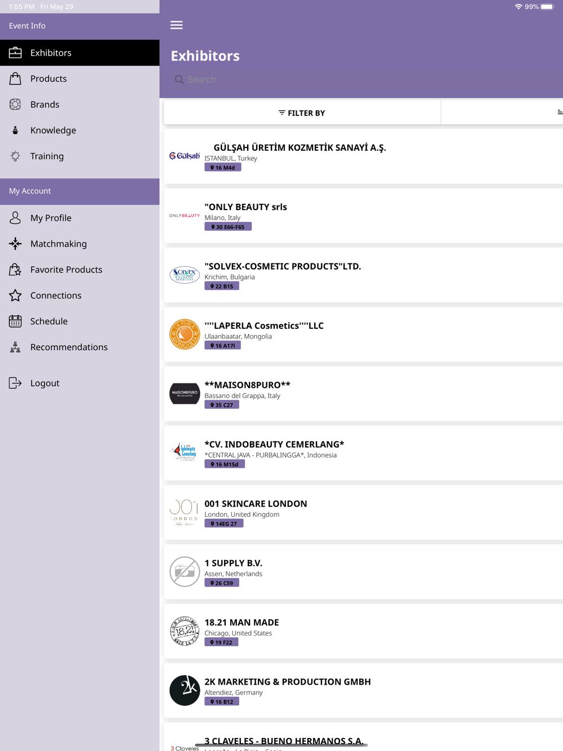Click the Solvex logo thumbnail

click(185, 275)
